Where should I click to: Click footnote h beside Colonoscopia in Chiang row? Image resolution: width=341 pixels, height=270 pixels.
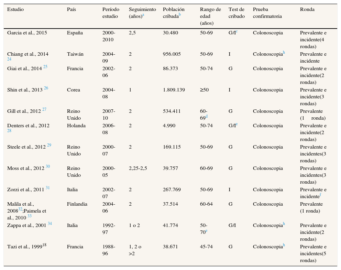click(284, 53)
